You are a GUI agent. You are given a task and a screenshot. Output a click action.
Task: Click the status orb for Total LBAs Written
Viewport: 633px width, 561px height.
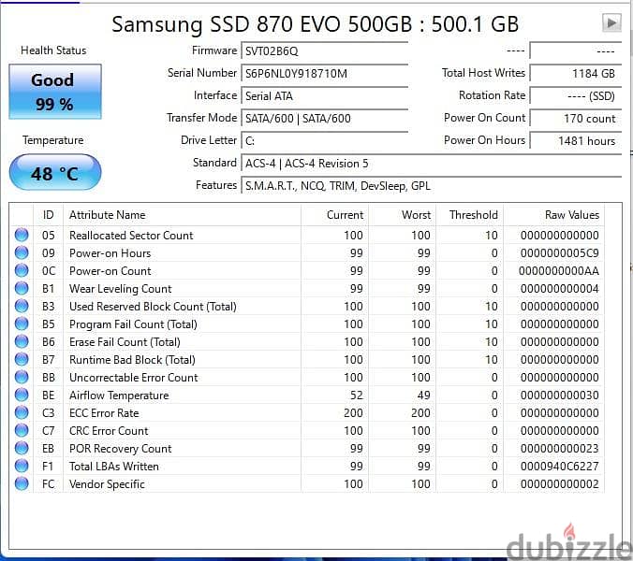(22, 466)
